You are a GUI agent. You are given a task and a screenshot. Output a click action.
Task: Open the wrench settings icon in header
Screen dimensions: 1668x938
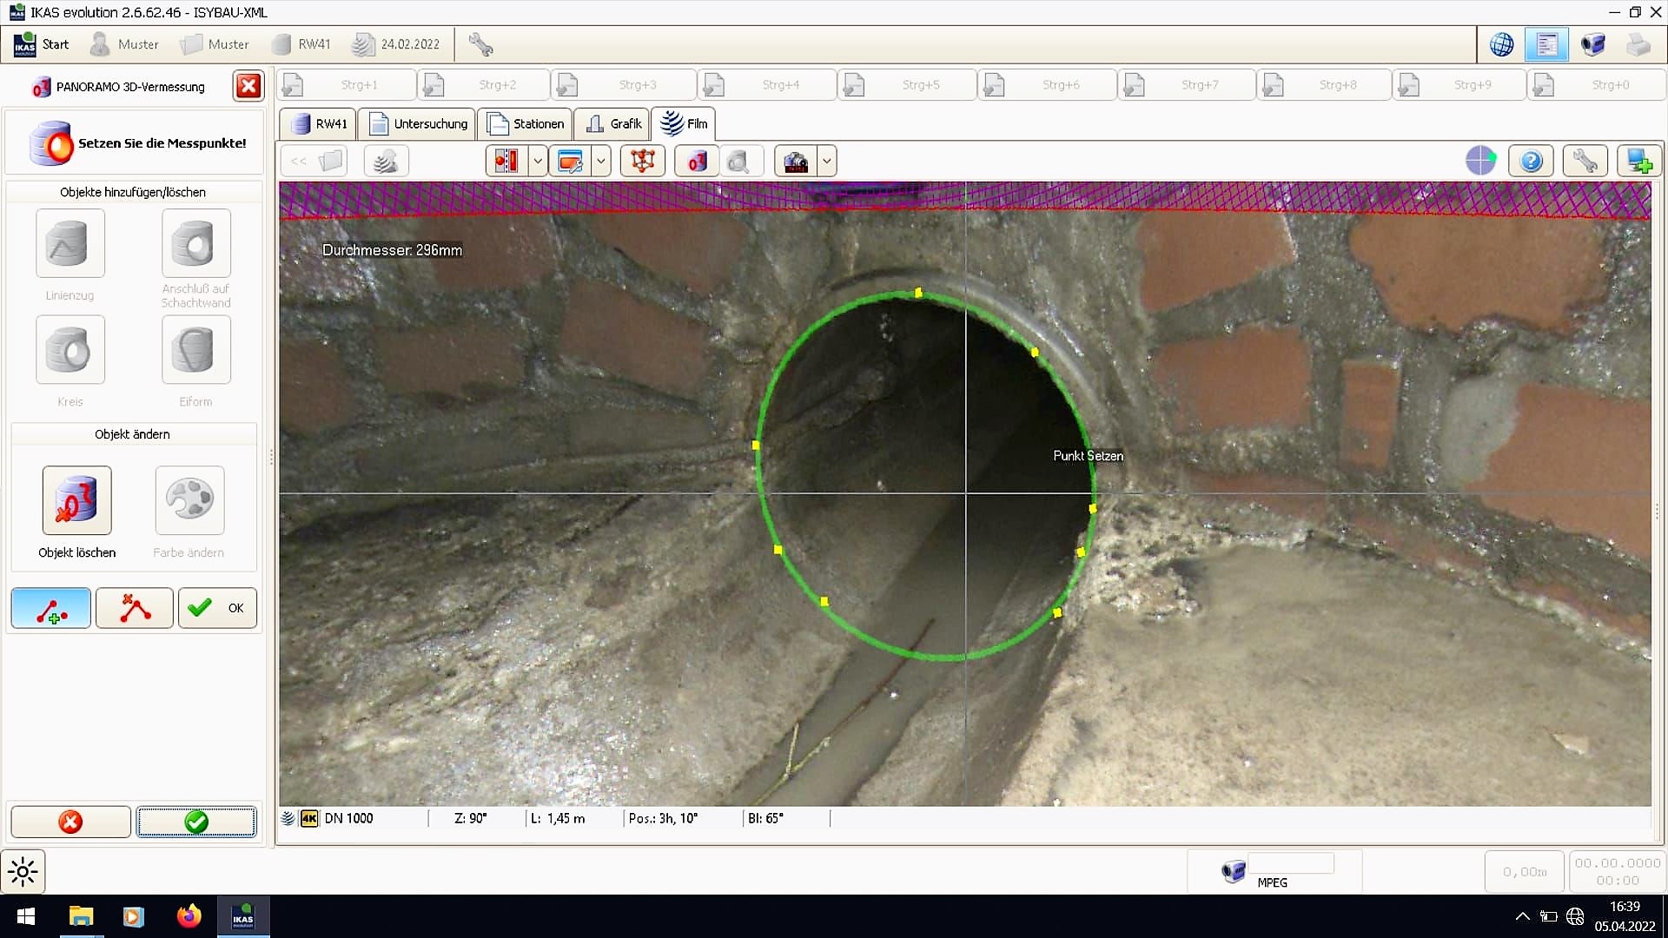coord(480,44)
